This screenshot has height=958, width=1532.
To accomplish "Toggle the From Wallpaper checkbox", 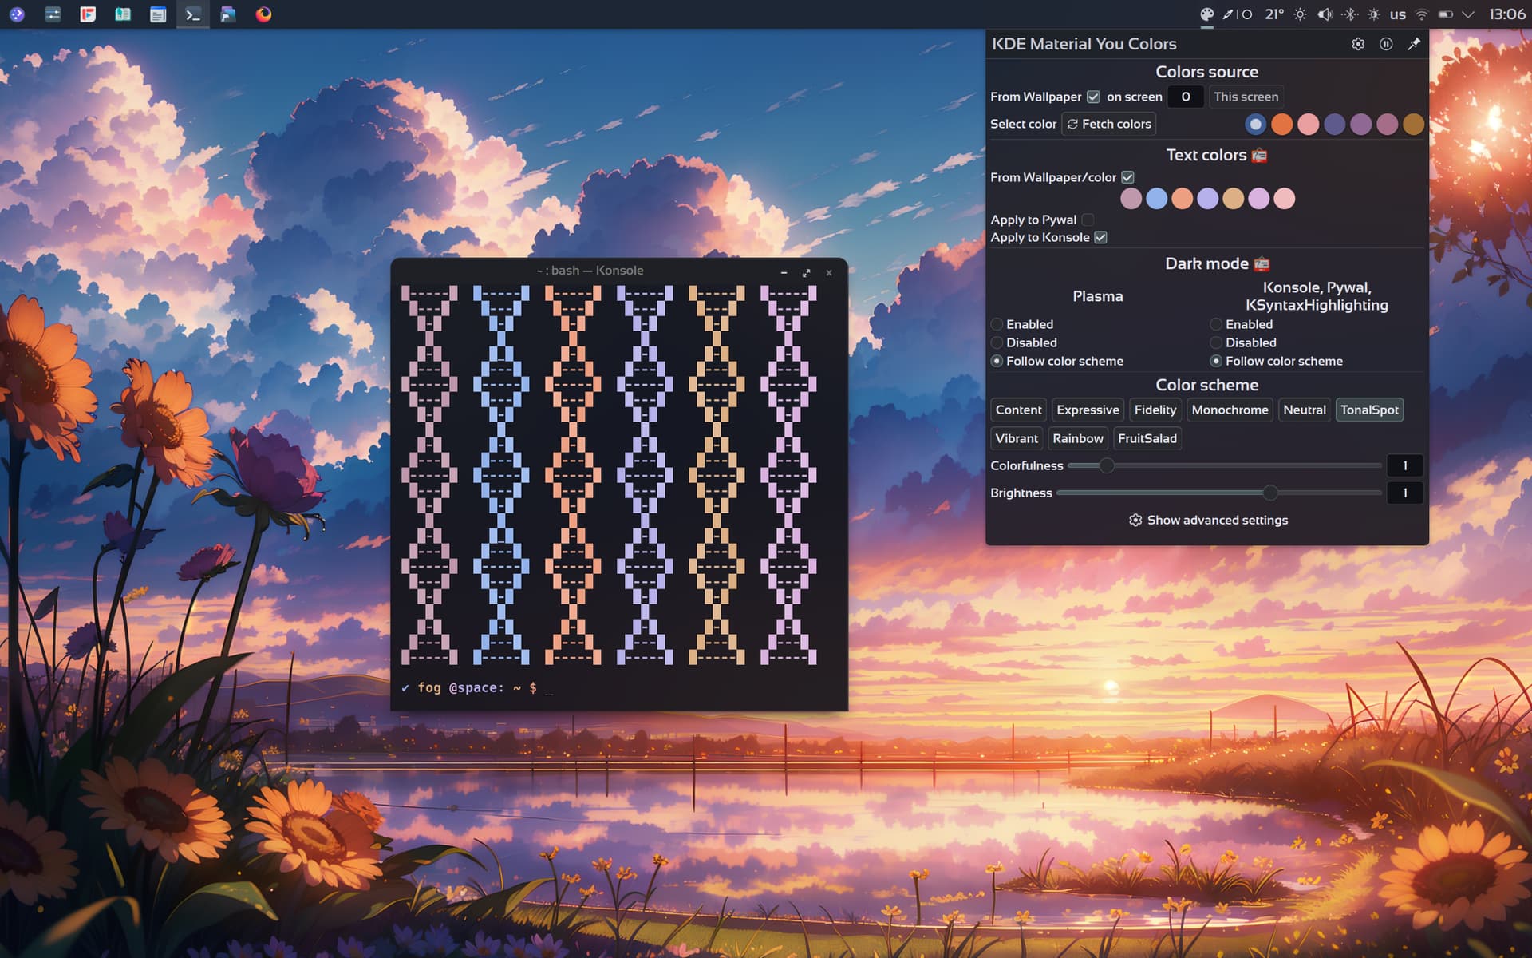I will [x=1093, y=97].
